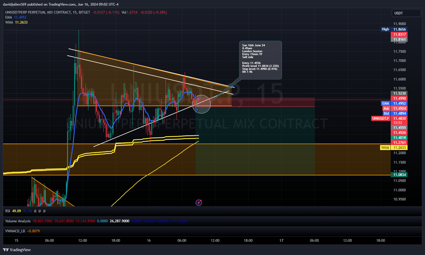The width and height of the screenshot is (425, 255).
Task: Click the gray 11.8161 price label
Action: (x=399, y=40)
